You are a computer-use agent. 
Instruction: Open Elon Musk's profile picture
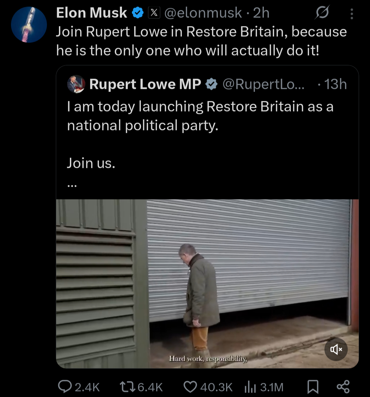[29, 25]
